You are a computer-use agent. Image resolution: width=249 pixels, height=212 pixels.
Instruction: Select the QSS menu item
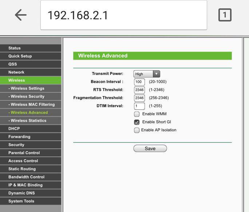pyautogui.click(x=31, y=64)
